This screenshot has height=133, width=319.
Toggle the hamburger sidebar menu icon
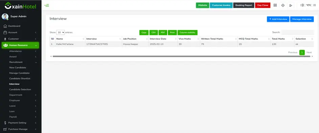tap(47, 5)
